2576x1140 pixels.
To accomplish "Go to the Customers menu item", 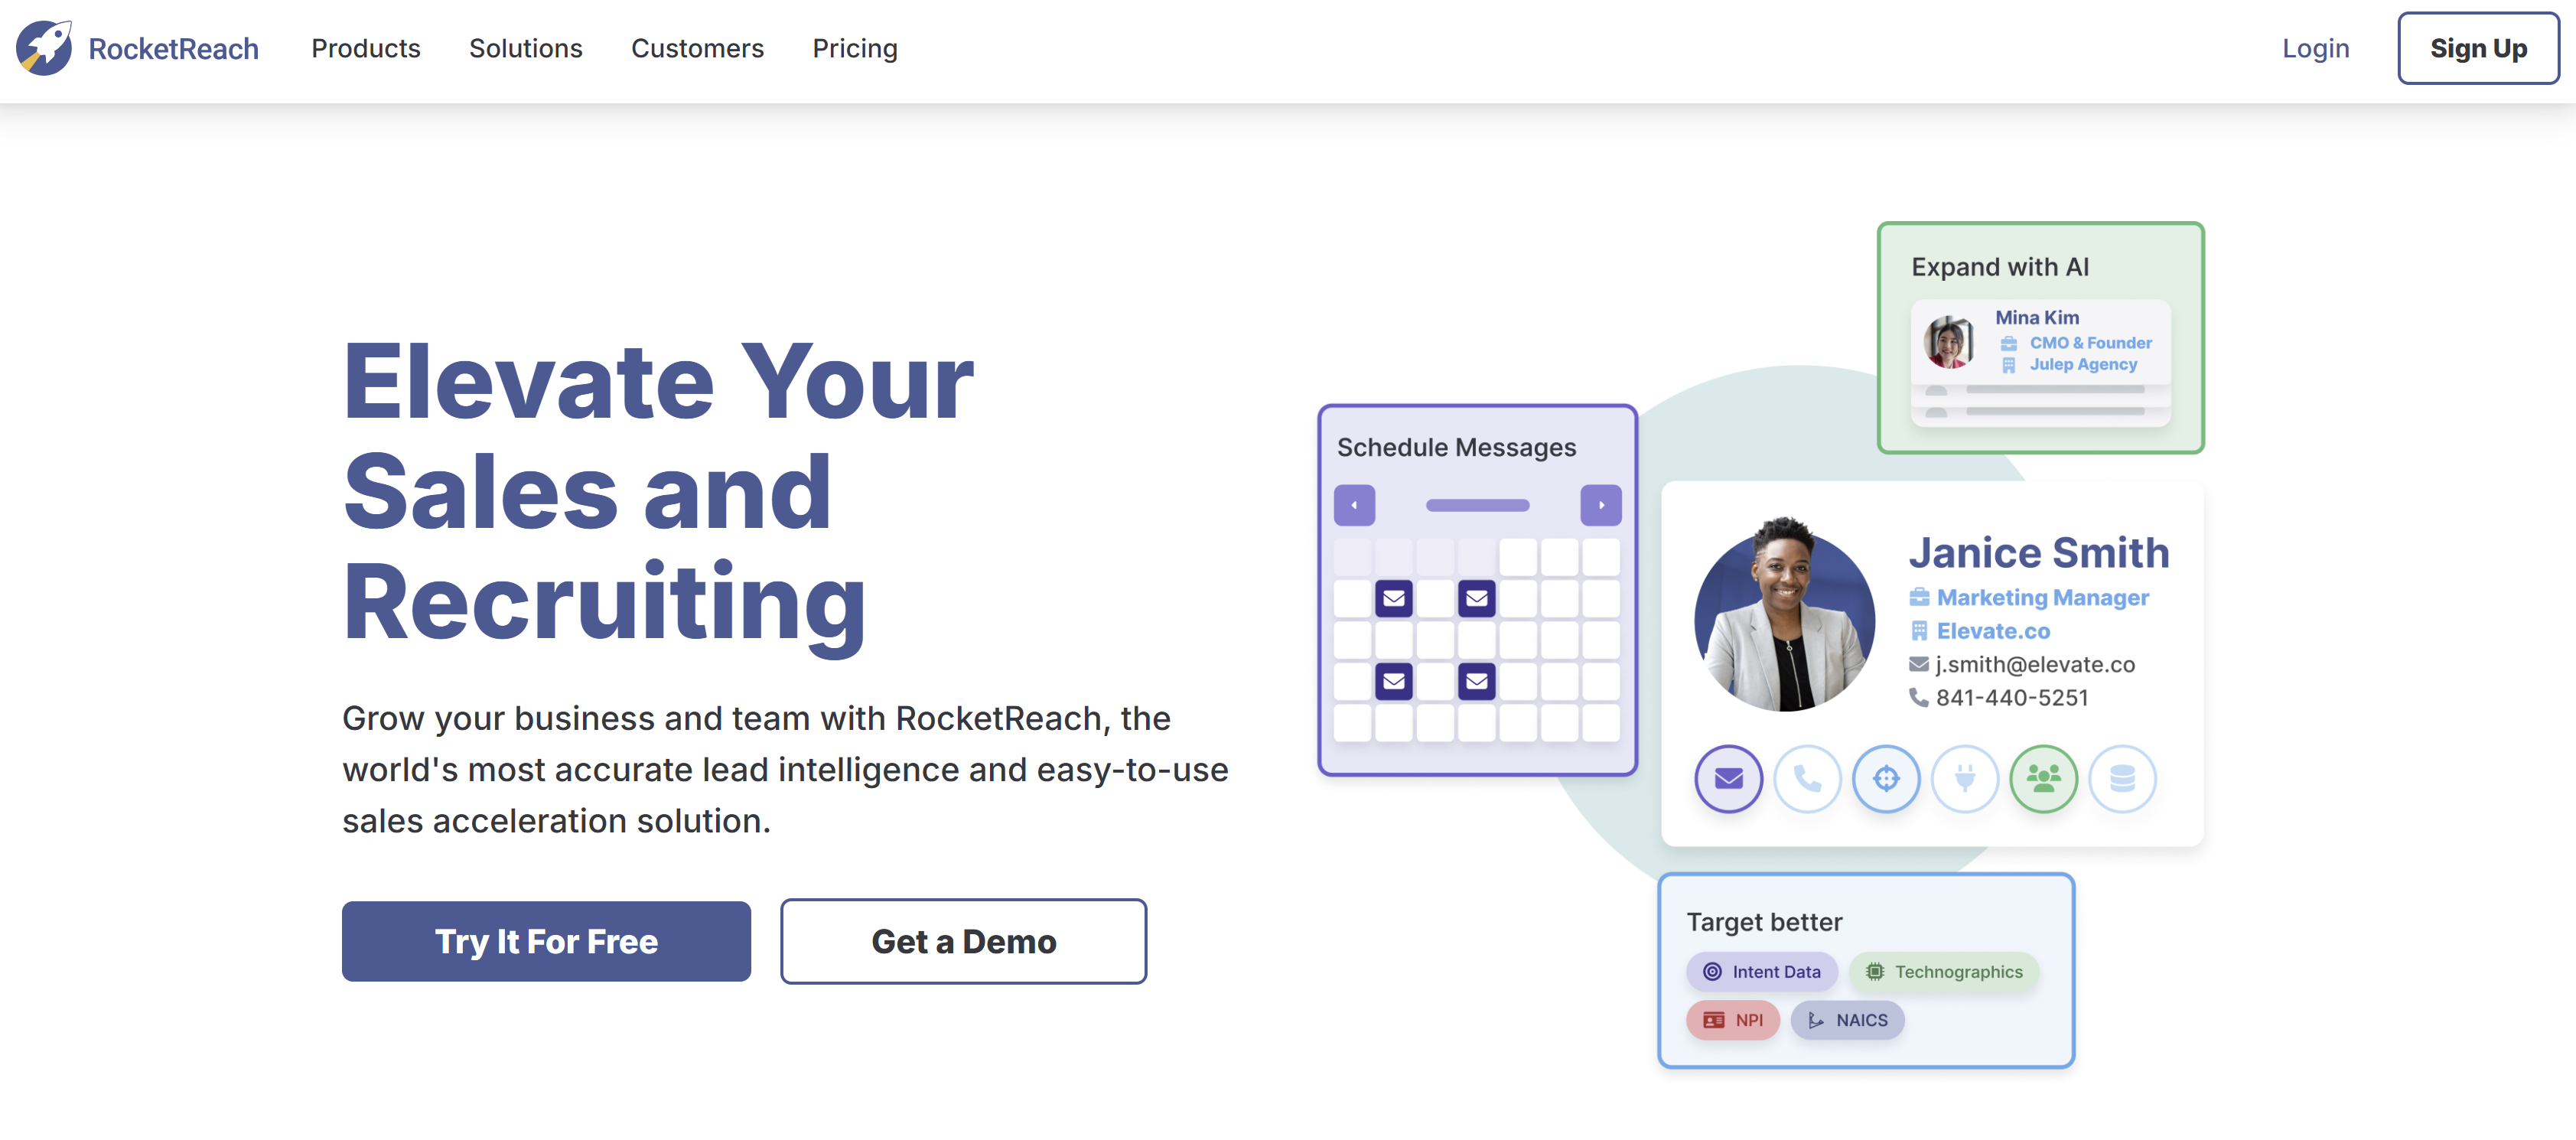I will [x=697, y=48].
